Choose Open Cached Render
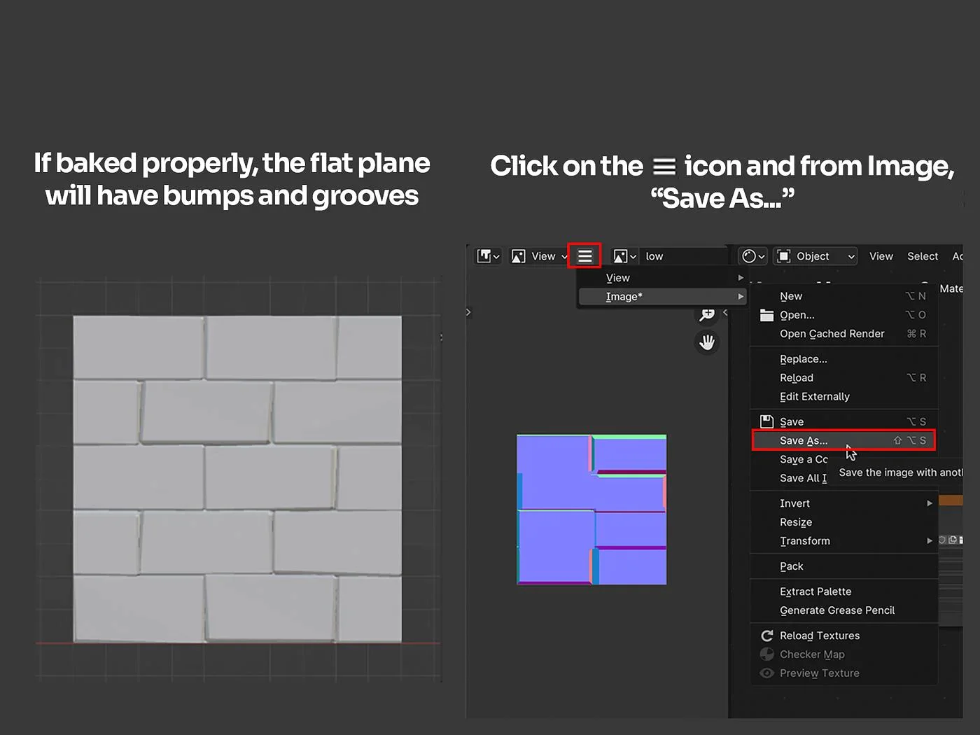Viewport: 980px width, 735px height. tap(844, 334)
